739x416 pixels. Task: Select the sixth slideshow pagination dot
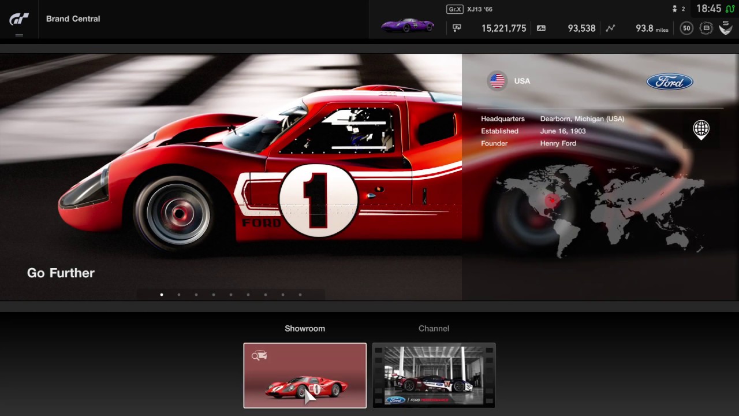[248, 295]
